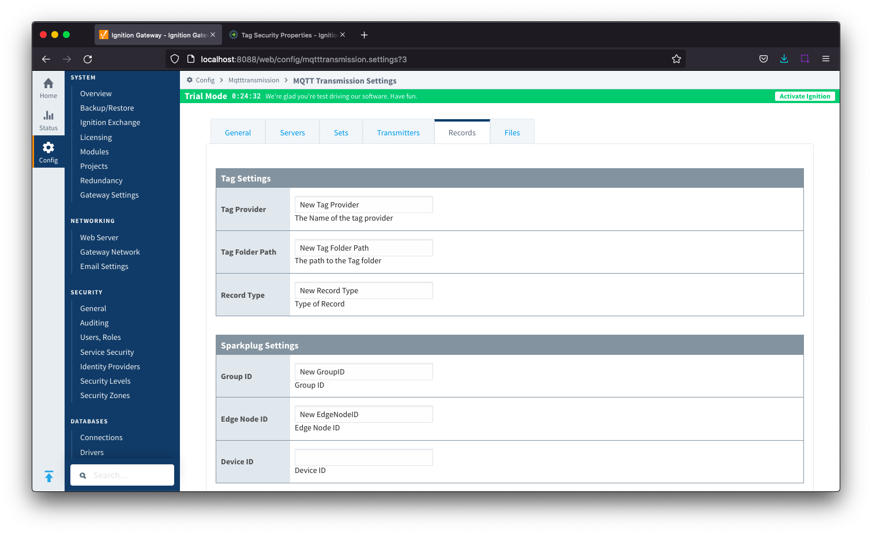Bookmark this page with the star icon
This screenshot has width=872, height=534.
pos(676,59)
